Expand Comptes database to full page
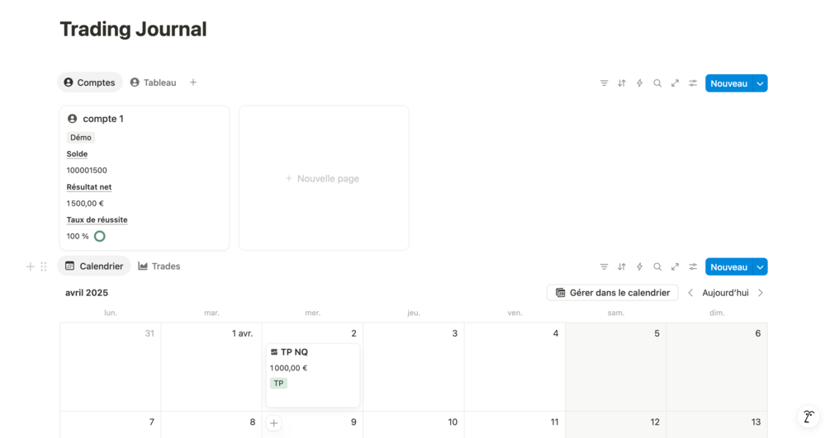Image resolution: width=830 pixels, height=438 pixels. point(675,83)
